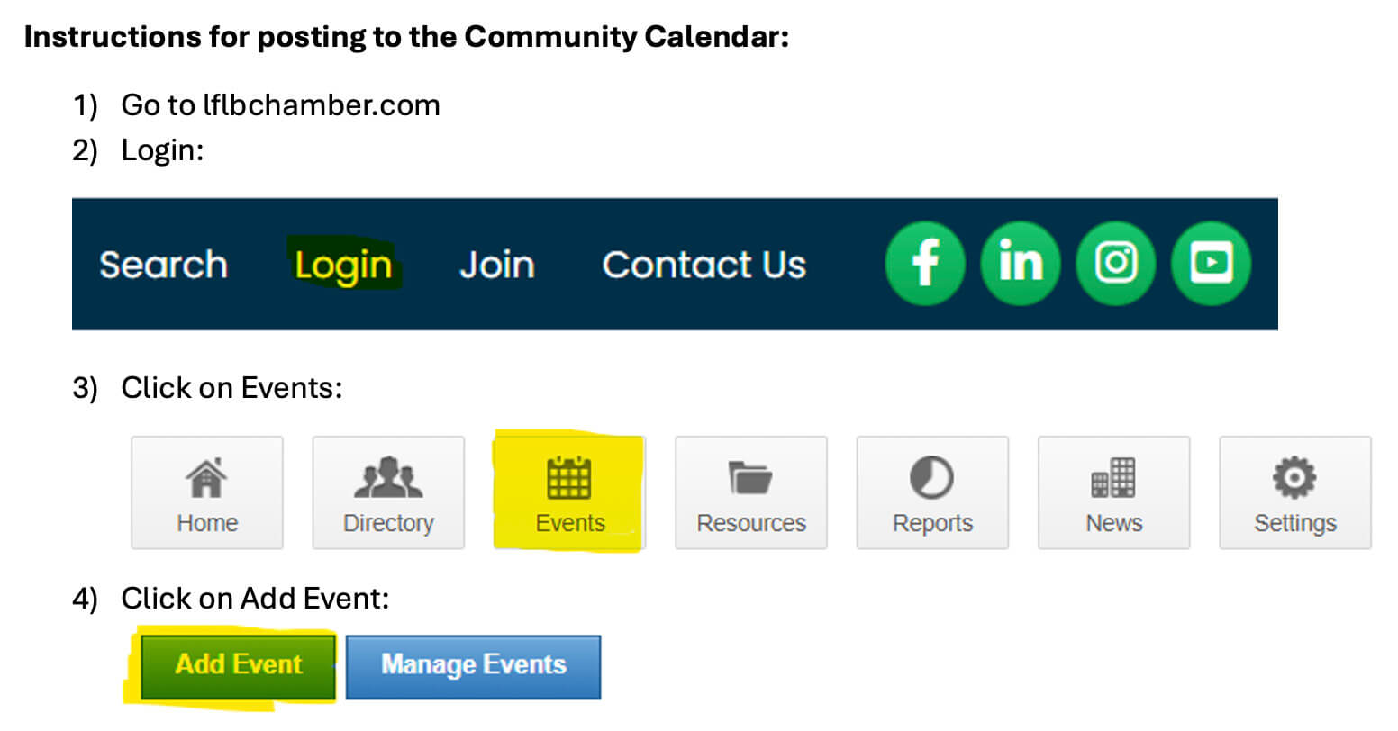Select Search in the navigation bar
This screenshot has width=1398, height=731.
click(x=163, y=265)
